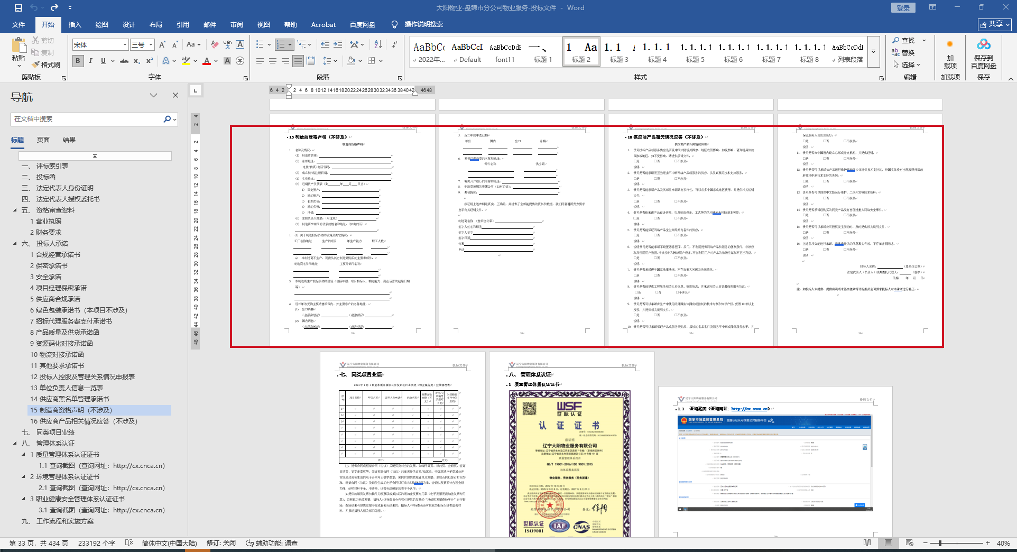
Task: Increase the font size with the grow-font icon
Action: (x=162, y=44)
